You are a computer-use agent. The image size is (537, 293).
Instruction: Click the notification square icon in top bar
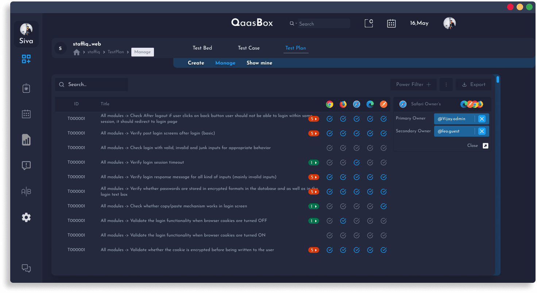pos(369,23)
